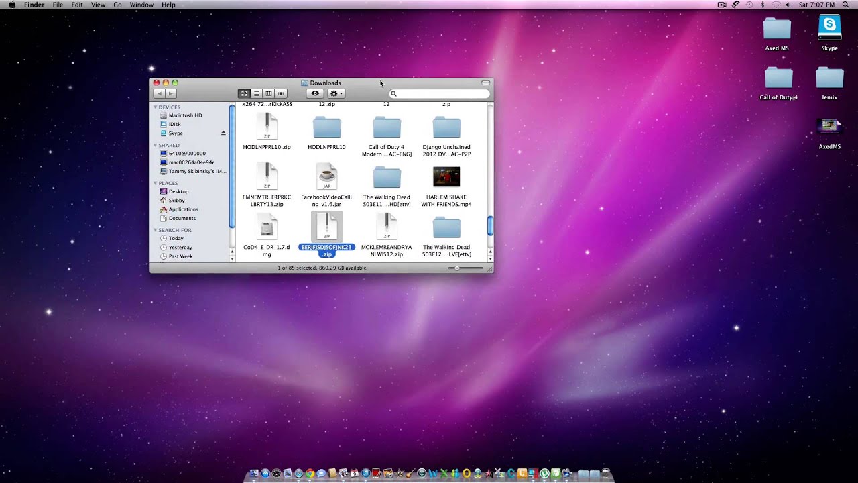Open the File menu
Screen dimensions: 858x483
click(58, 5)
